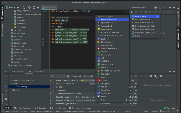Open the R Console tool window
This screenshot has width=181, height=113.
click(40, 108)
